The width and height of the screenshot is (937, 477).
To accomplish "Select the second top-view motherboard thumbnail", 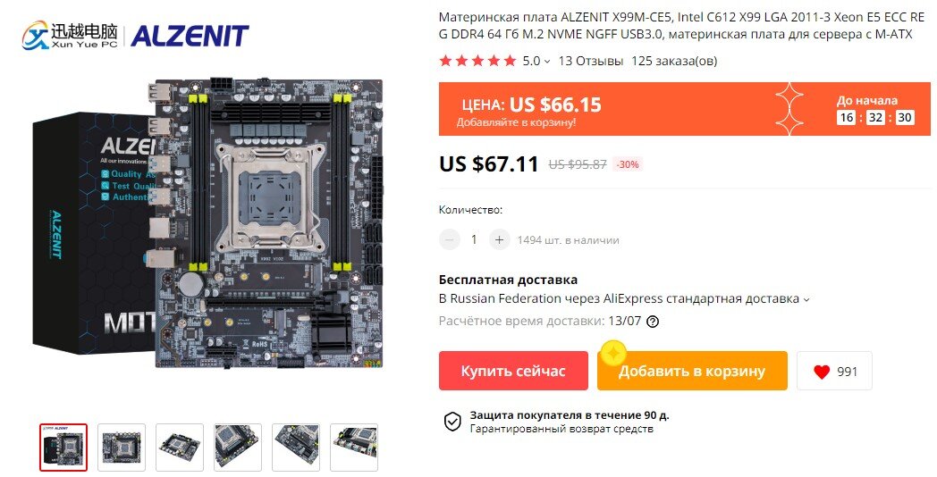I will (122, 448).
